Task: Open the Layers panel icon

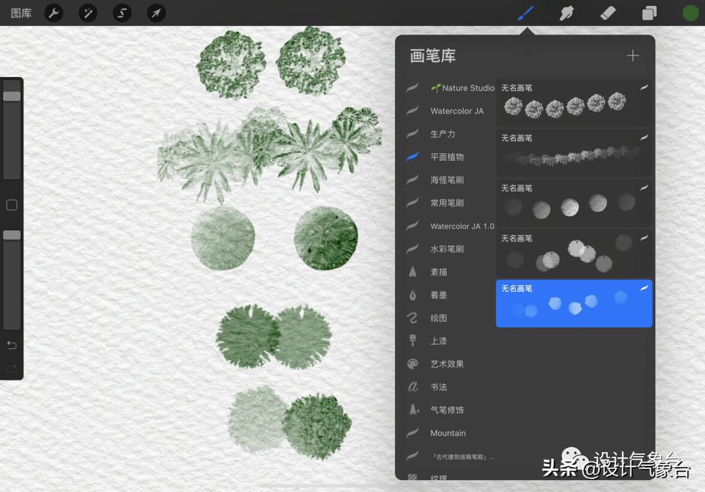Action: pos(649,12)
